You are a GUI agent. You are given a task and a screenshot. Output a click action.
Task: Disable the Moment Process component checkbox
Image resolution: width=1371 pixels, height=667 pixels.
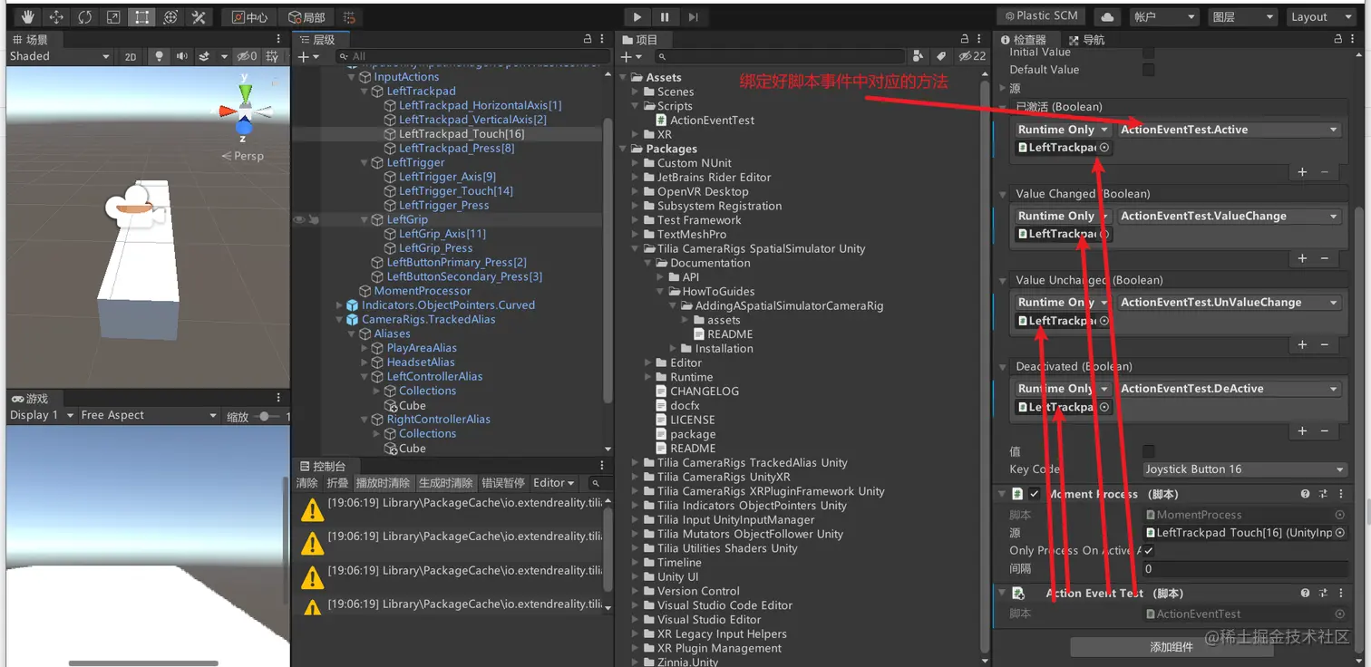point(1035,494)
